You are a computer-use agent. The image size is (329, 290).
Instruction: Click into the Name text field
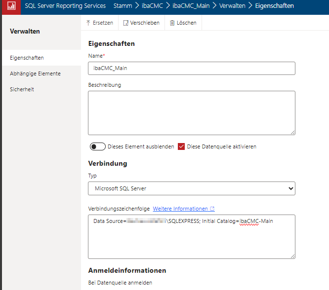pyautogui.click(x=192, y=68)
